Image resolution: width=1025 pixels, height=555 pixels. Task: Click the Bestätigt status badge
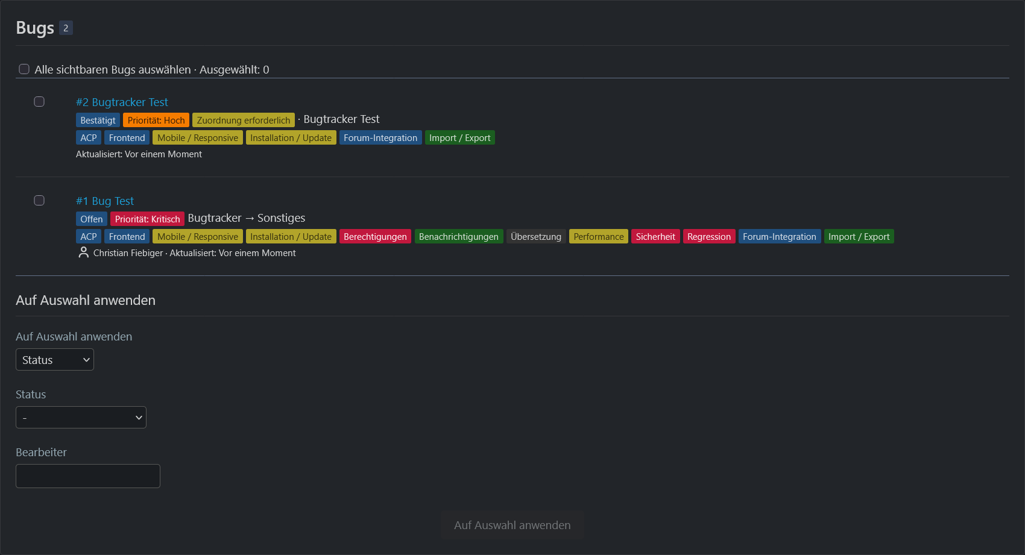98,120
